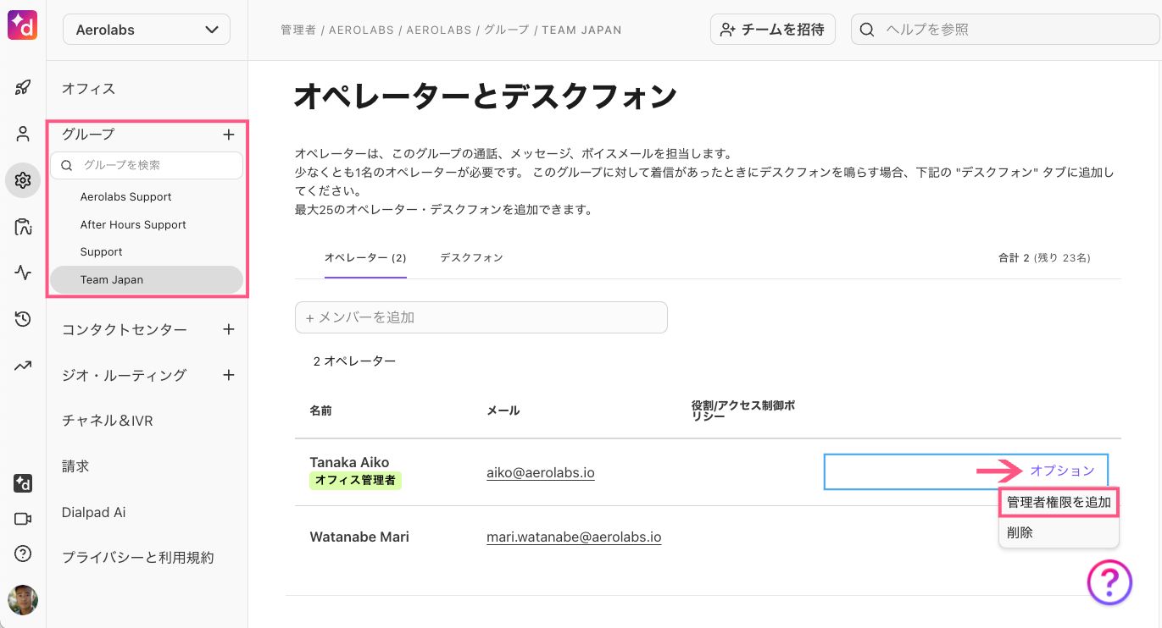
Task: Open the ジオ・ルーティング section
Action: click(x=125, y=375)
